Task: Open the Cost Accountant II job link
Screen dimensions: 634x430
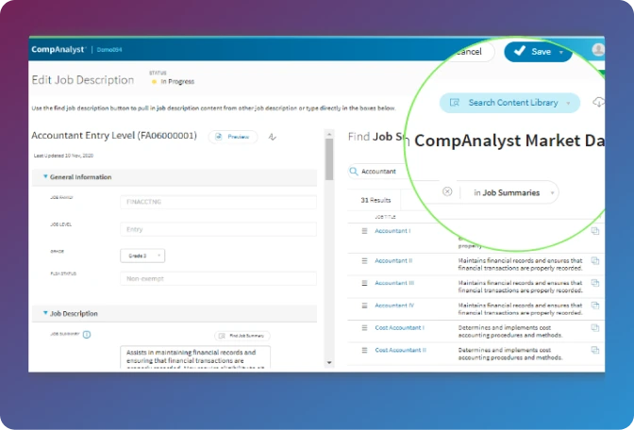Action: (x=400, y=350)
